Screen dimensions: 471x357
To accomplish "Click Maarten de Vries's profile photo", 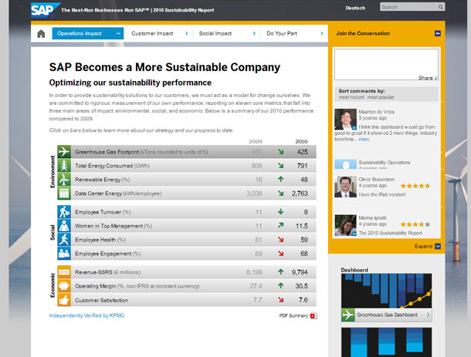I will 346,120.
